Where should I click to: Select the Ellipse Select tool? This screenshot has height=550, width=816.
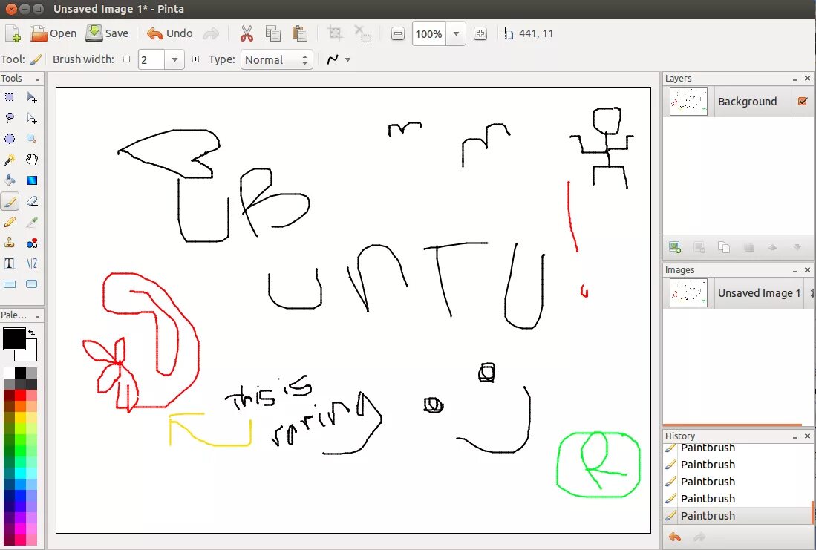click(10, 139)
